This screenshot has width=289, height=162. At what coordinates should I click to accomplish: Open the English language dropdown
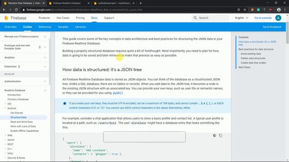coord(241,18)
